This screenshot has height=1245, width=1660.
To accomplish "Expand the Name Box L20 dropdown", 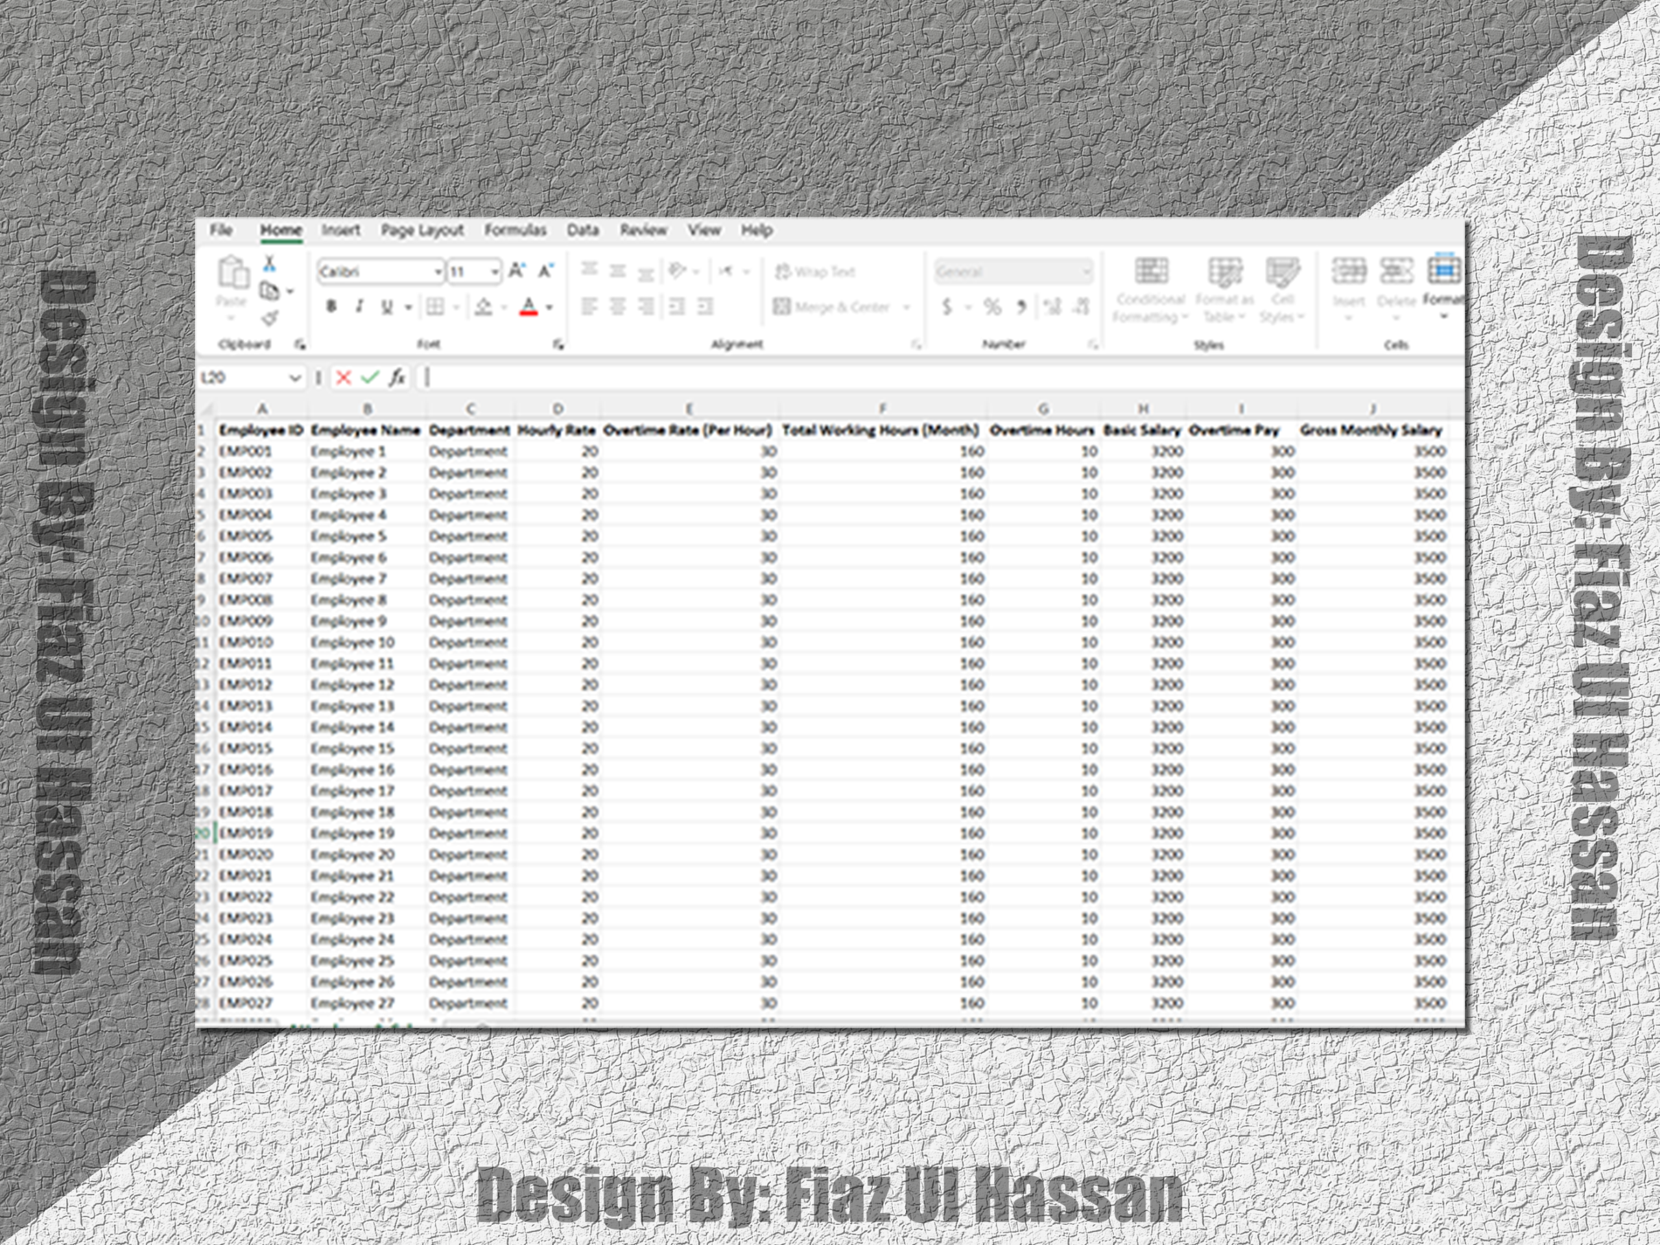I will [x=295, y=377].
